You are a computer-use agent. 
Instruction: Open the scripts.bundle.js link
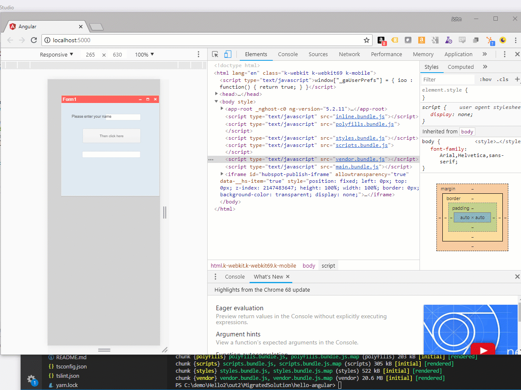click(x=362, y=145)
